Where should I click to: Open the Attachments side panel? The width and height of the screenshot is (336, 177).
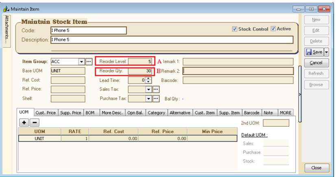[7, 30]
